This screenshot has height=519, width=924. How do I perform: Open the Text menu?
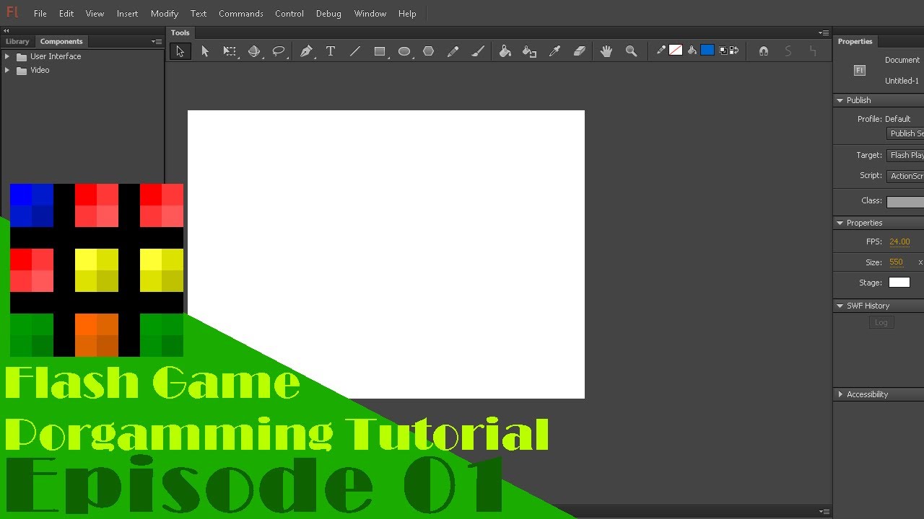(x=199, y=14)
